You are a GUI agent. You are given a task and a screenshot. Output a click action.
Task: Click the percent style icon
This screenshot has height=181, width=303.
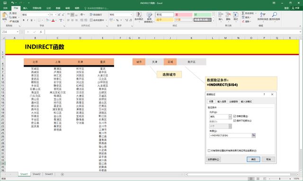(117, 20)
